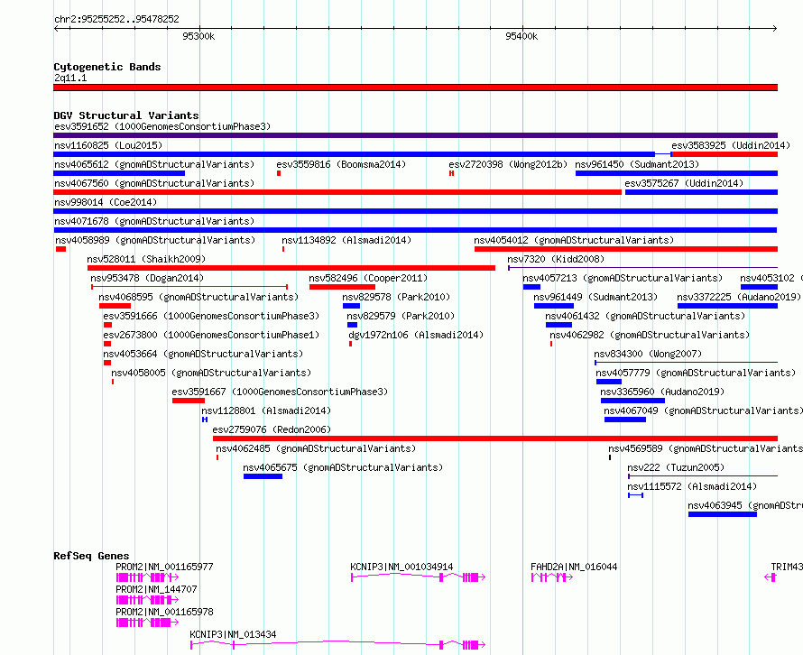Select the nsv4065612 gnomAD variant label

pos(154,164)
